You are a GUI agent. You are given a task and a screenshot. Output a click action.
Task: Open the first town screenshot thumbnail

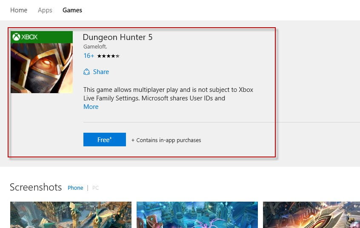pos(71,215)
